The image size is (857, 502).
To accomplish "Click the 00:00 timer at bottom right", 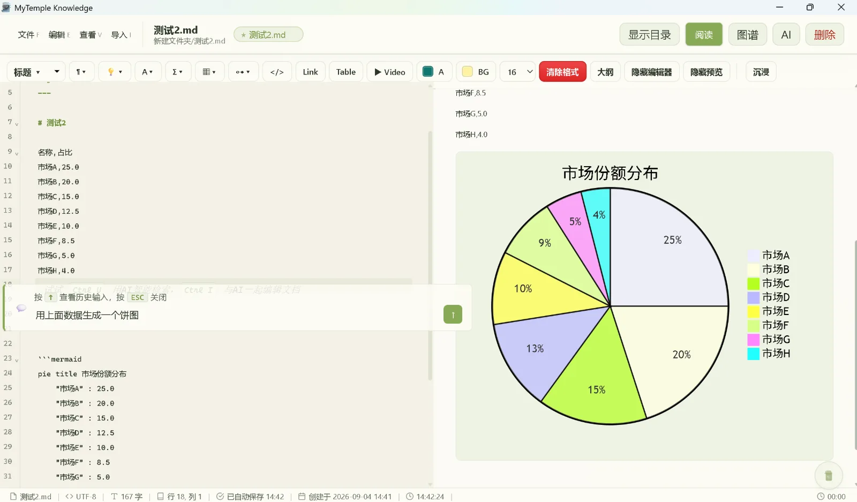I will 831,497.
